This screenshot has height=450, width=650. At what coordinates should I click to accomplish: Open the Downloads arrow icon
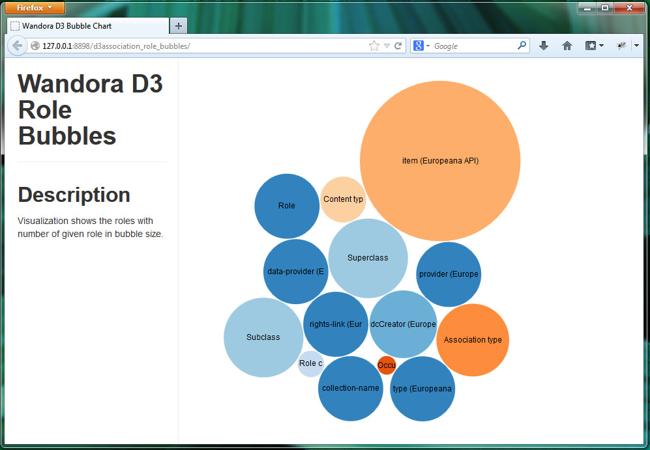click(544, 46)
